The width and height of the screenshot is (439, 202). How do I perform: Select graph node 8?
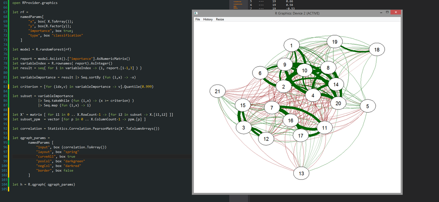click(328, 67)
